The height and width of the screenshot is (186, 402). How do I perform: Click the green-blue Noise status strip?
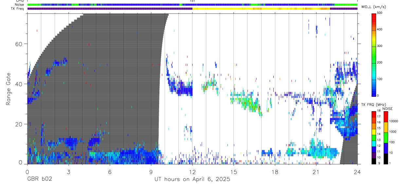[192, 5]
